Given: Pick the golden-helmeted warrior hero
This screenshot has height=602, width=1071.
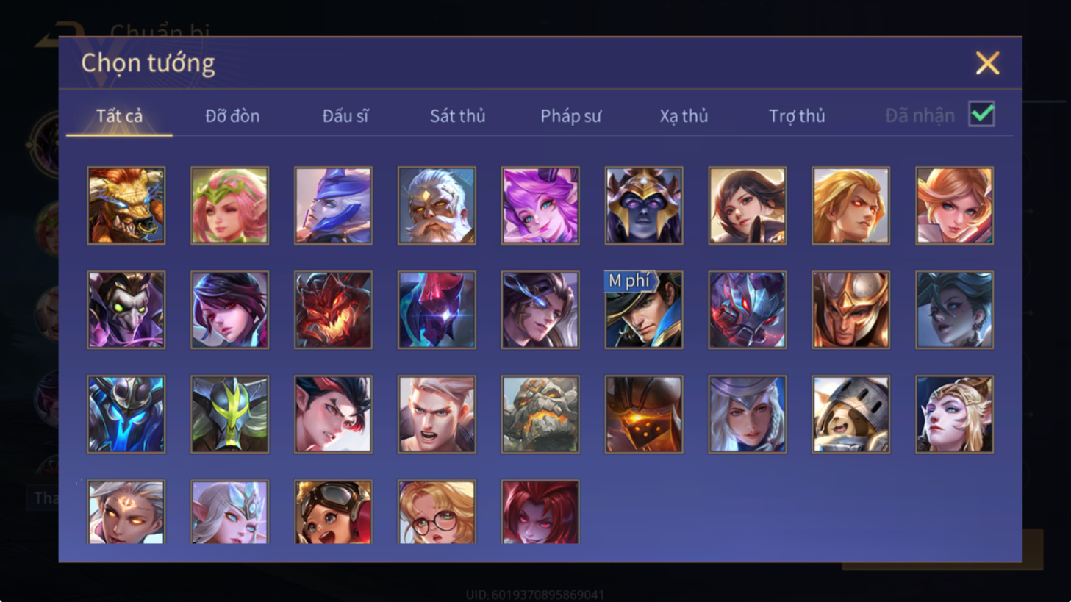Looking at the screenshot, I should pos(851,309).
